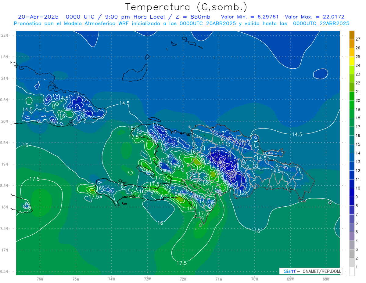Select the gray swatch between 2 and 3

[x=352, y=254]
